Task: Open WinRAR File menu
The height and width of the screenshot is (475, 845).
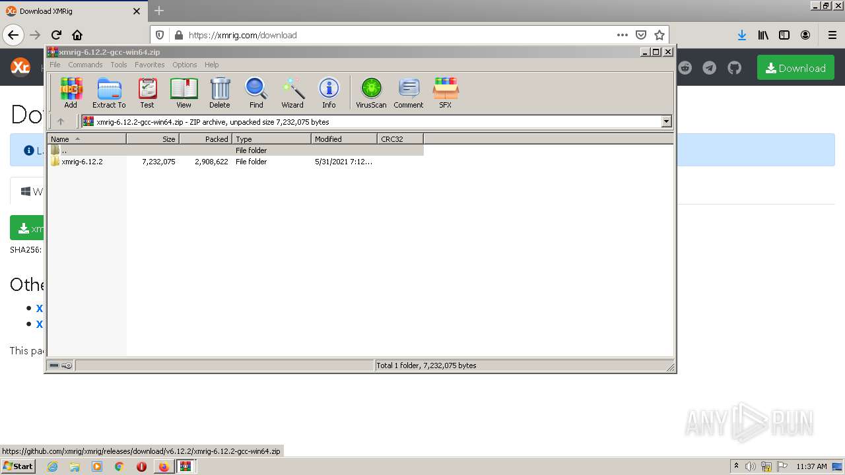Action: tap(55, 65)
